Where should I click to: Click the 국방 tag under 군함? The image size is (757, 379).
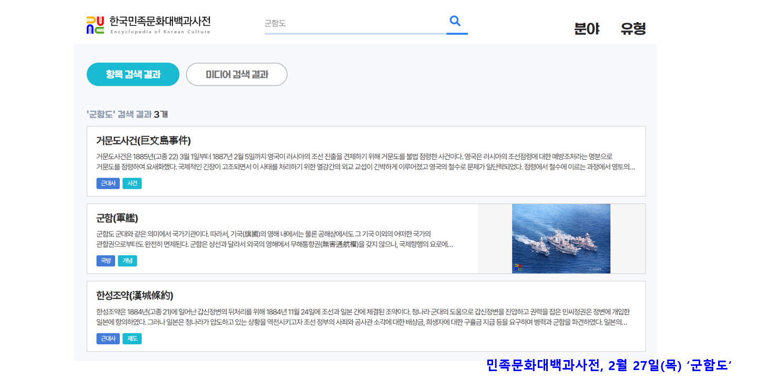point(106,261)
